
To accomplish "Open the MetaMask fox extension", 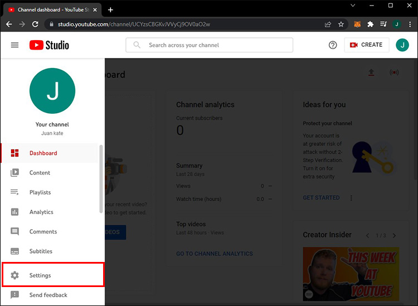I will coord(357,25).
